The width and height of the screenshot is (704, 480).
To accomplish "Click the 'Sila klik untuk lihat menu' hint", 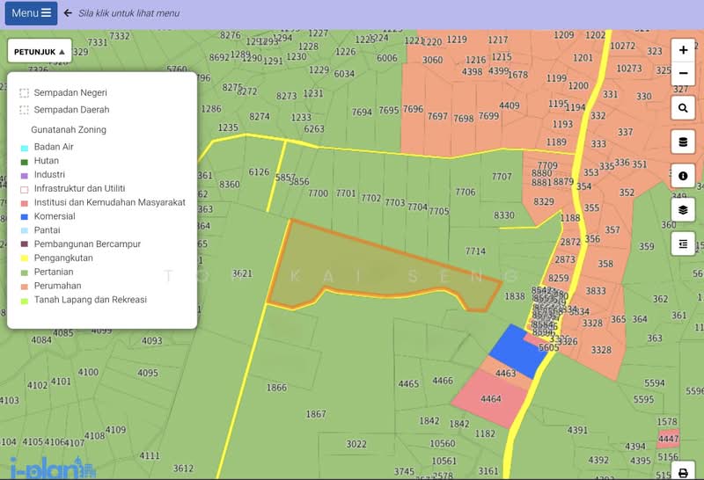I will tap(128, 13).
